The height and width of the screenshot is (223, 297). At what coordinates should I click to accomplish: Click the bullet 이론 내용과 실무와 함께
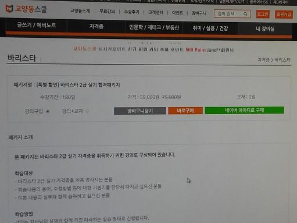[x=63, y=196]
